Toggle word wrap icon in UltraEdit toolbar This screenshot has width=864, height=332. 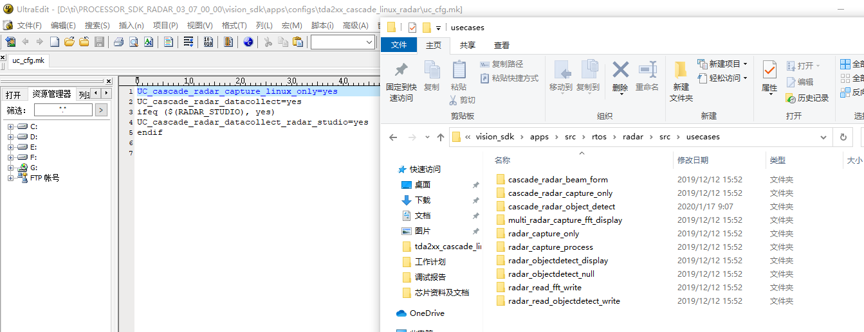click(x=188, y=42)
